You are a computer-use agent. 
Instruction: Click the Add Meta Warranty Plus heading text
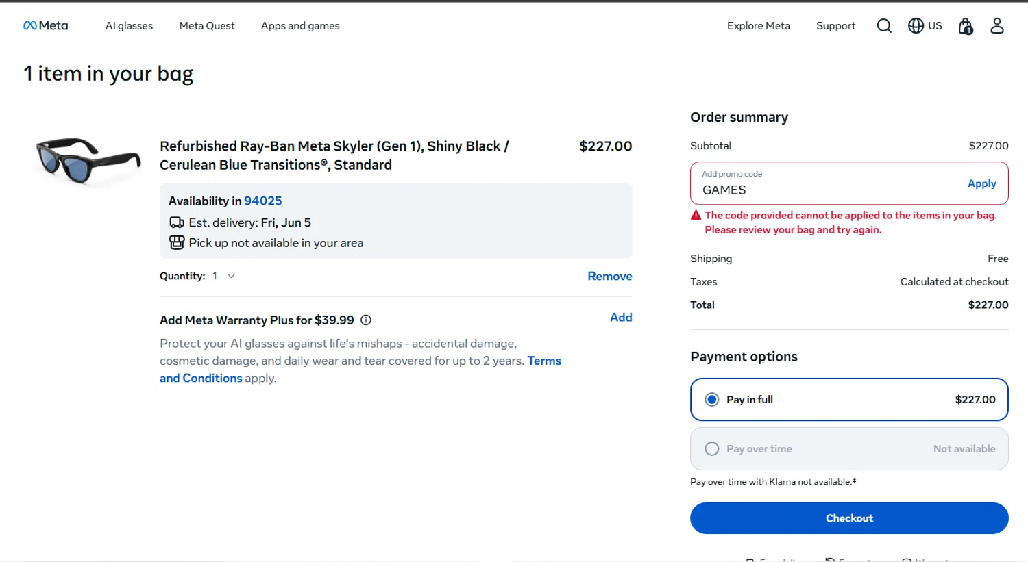pos(257,320)
